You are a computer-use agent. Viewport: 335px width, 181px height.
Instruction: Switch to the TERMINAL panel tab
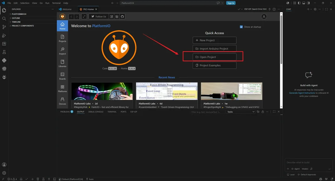tap(112, 112)
